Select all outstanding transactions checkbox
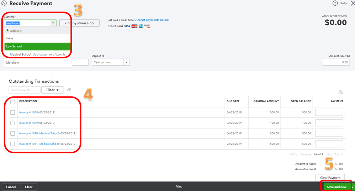355x191 pixels. [x=13, y=102]
